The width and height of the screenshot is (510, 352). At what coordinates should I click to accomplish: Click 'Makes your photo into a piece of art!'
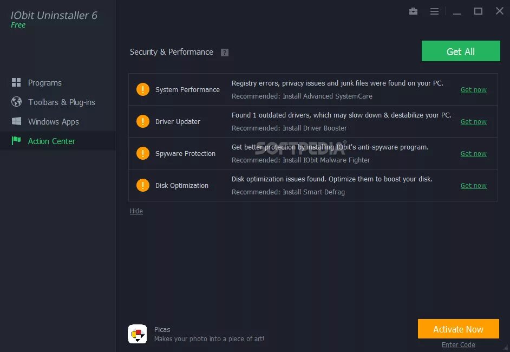coord(209,338)
